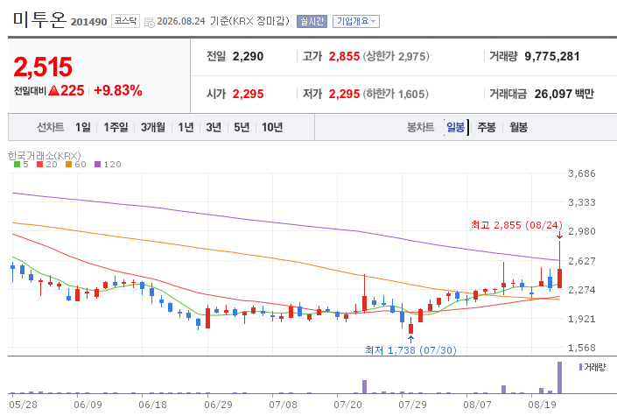Click the orange 60-day moving average swatch
This screenshot has height=416, width=617.
(69, 165)
